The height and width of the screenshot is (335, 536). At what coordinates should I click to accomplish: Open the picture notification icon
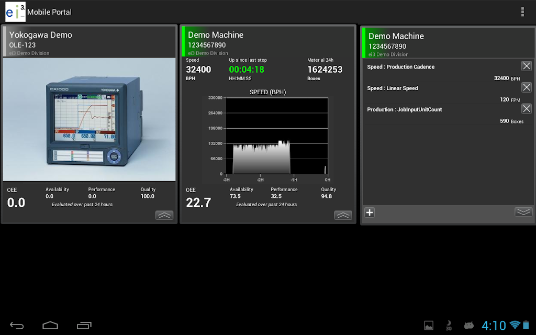point(429,326)
